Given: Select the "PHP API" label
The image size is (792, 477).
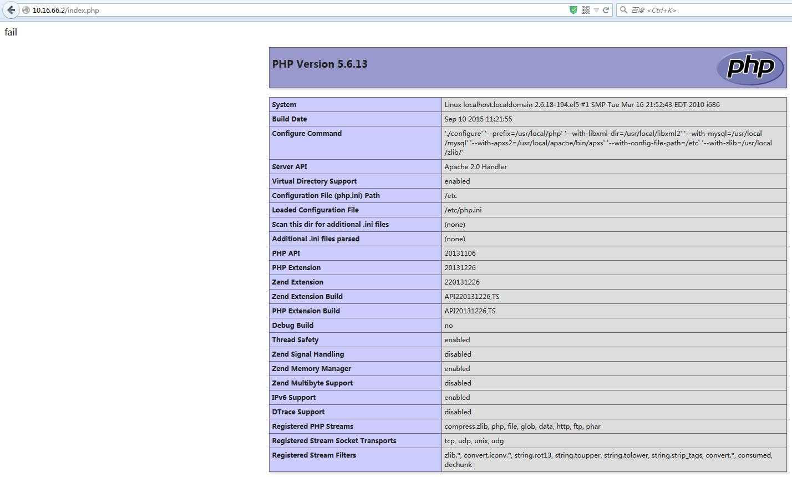Looking at the screenshot, I should click(x=286, y=253).
